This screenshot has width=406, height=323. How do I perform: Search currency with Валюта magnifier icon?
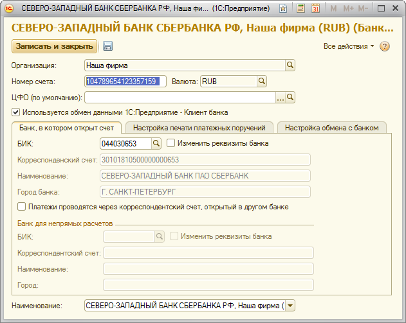(262, 82)
